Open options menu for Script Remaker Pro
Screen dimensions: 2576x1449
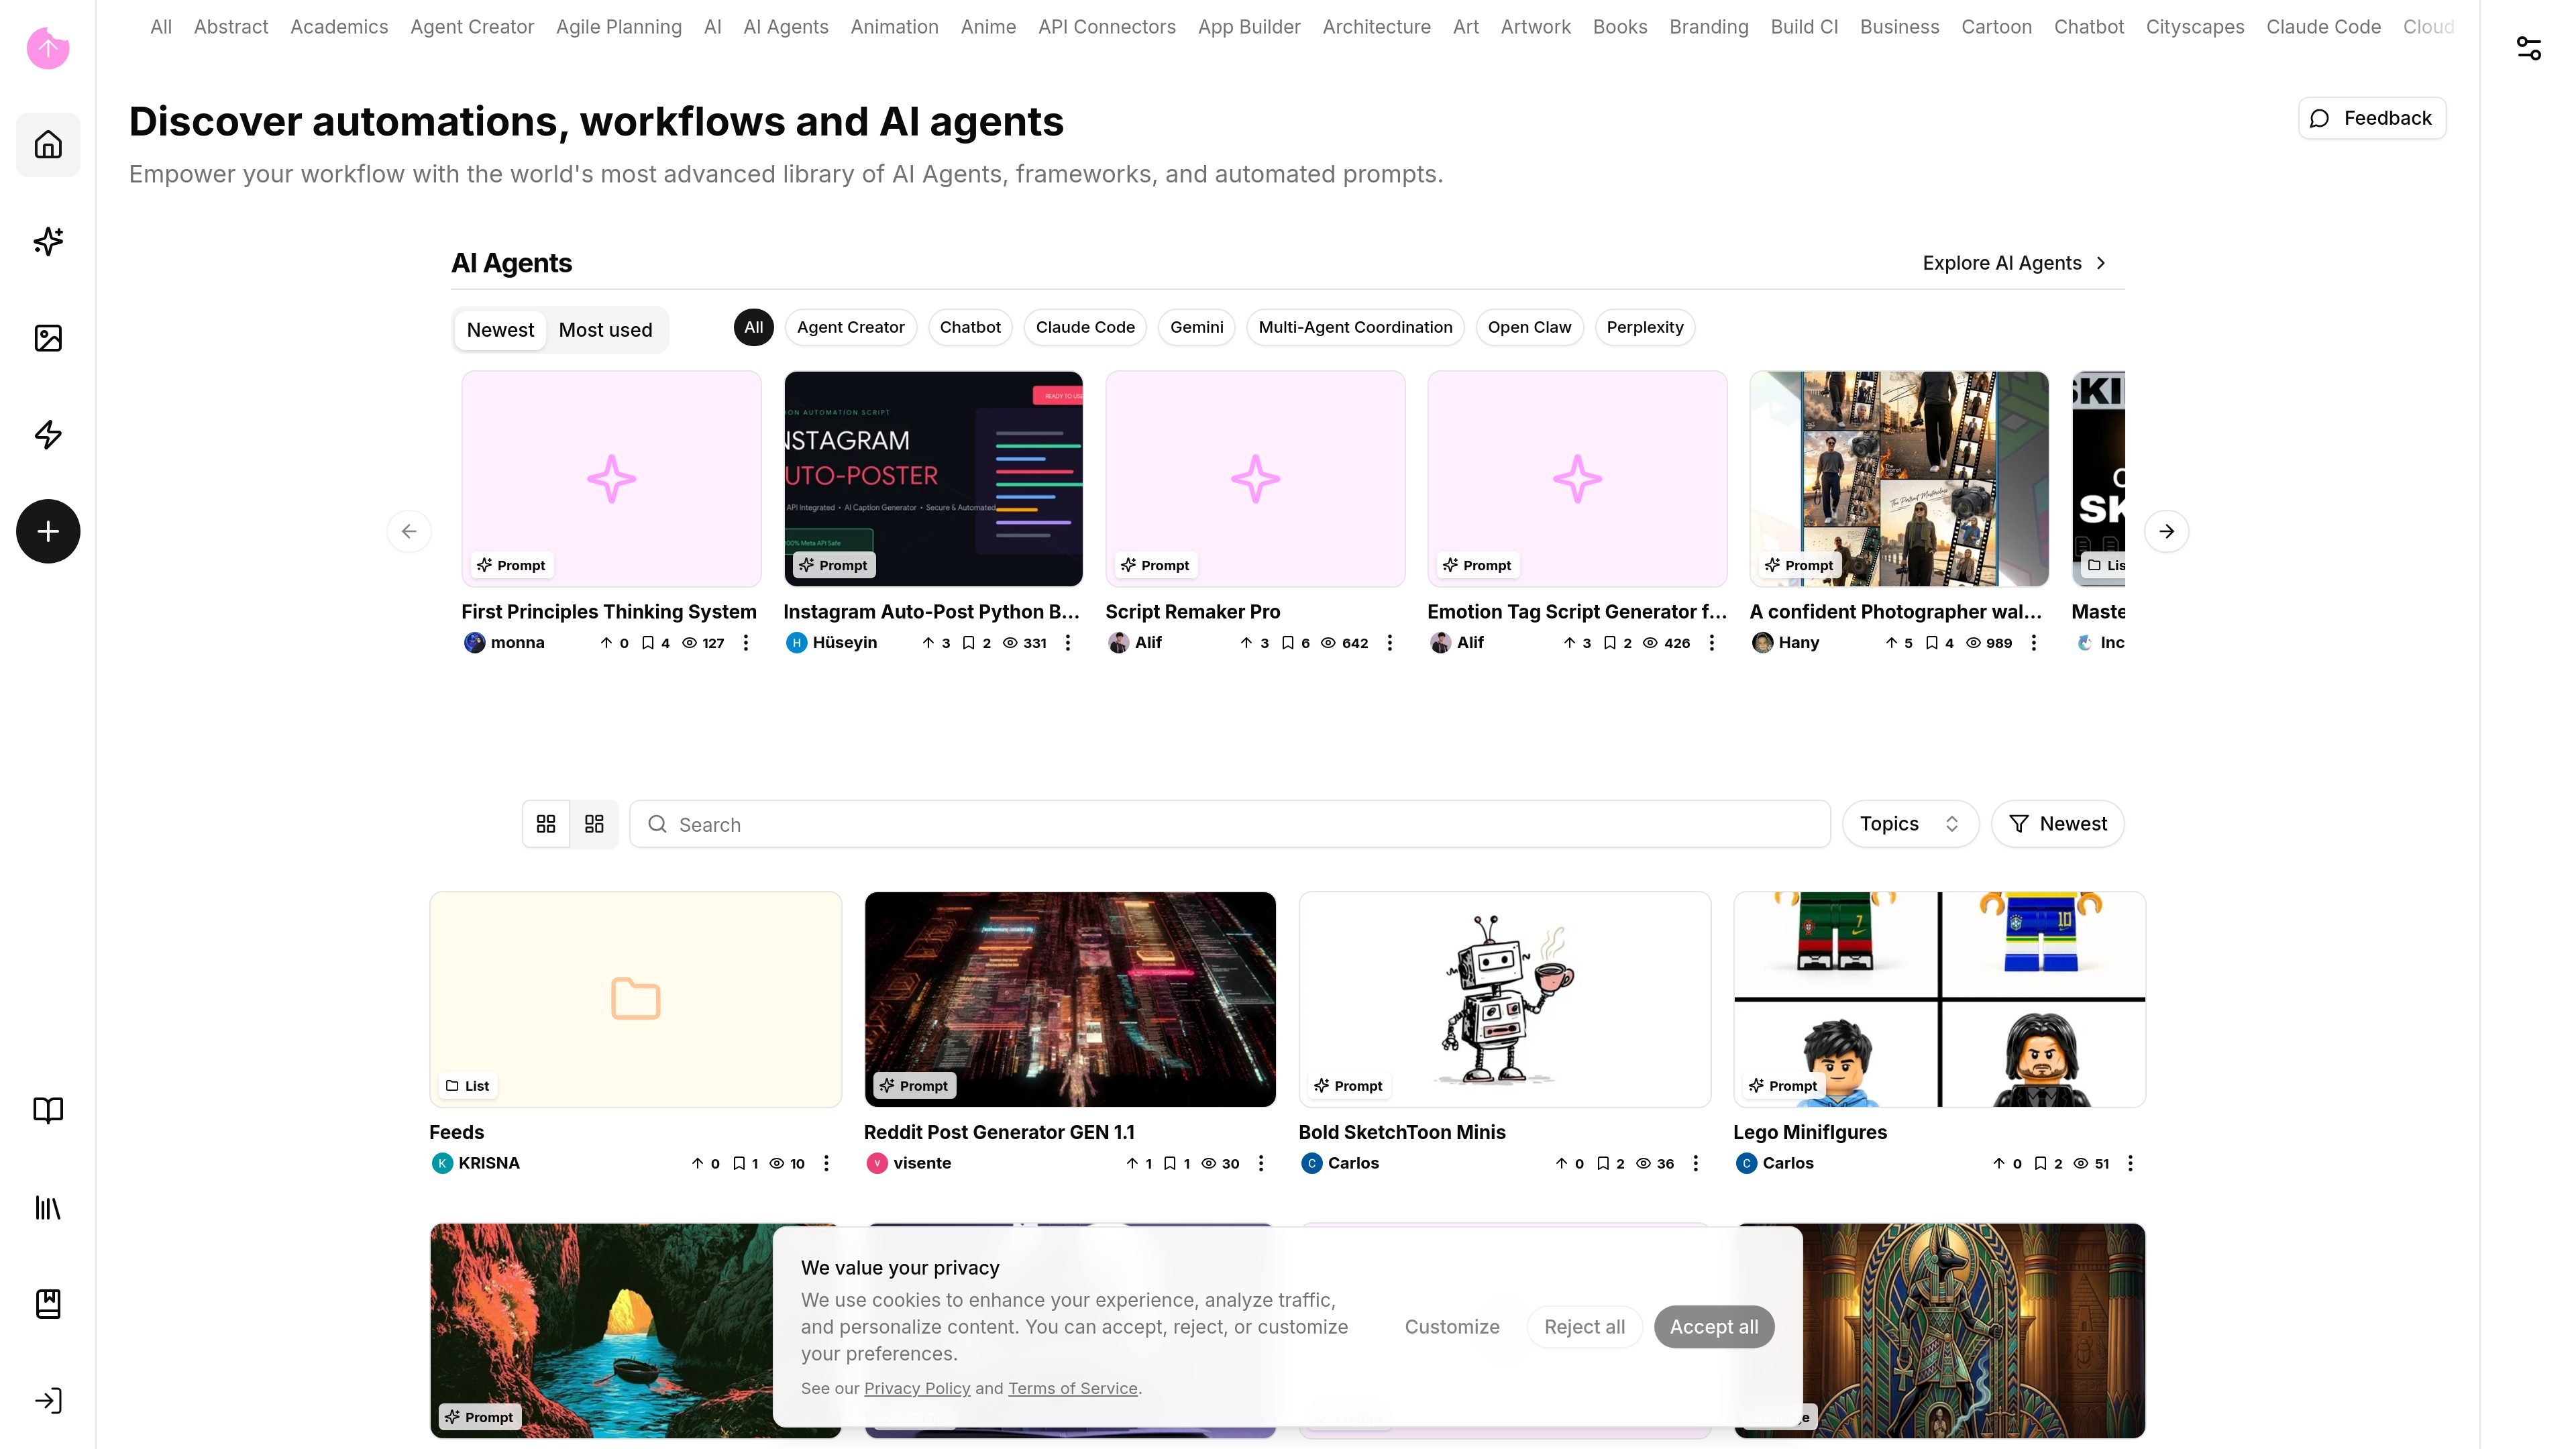1389,643
